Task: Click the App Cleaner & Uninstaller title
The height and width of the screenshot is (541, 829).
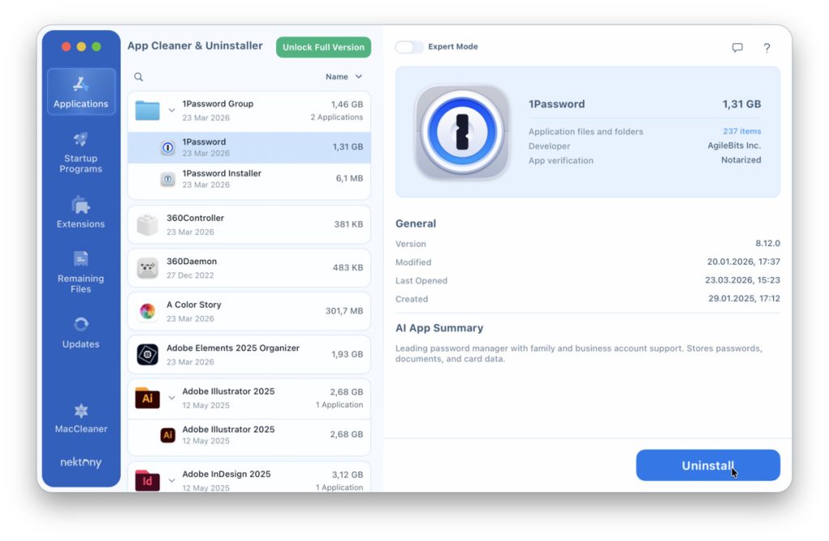Action: (x=195, y=46)
